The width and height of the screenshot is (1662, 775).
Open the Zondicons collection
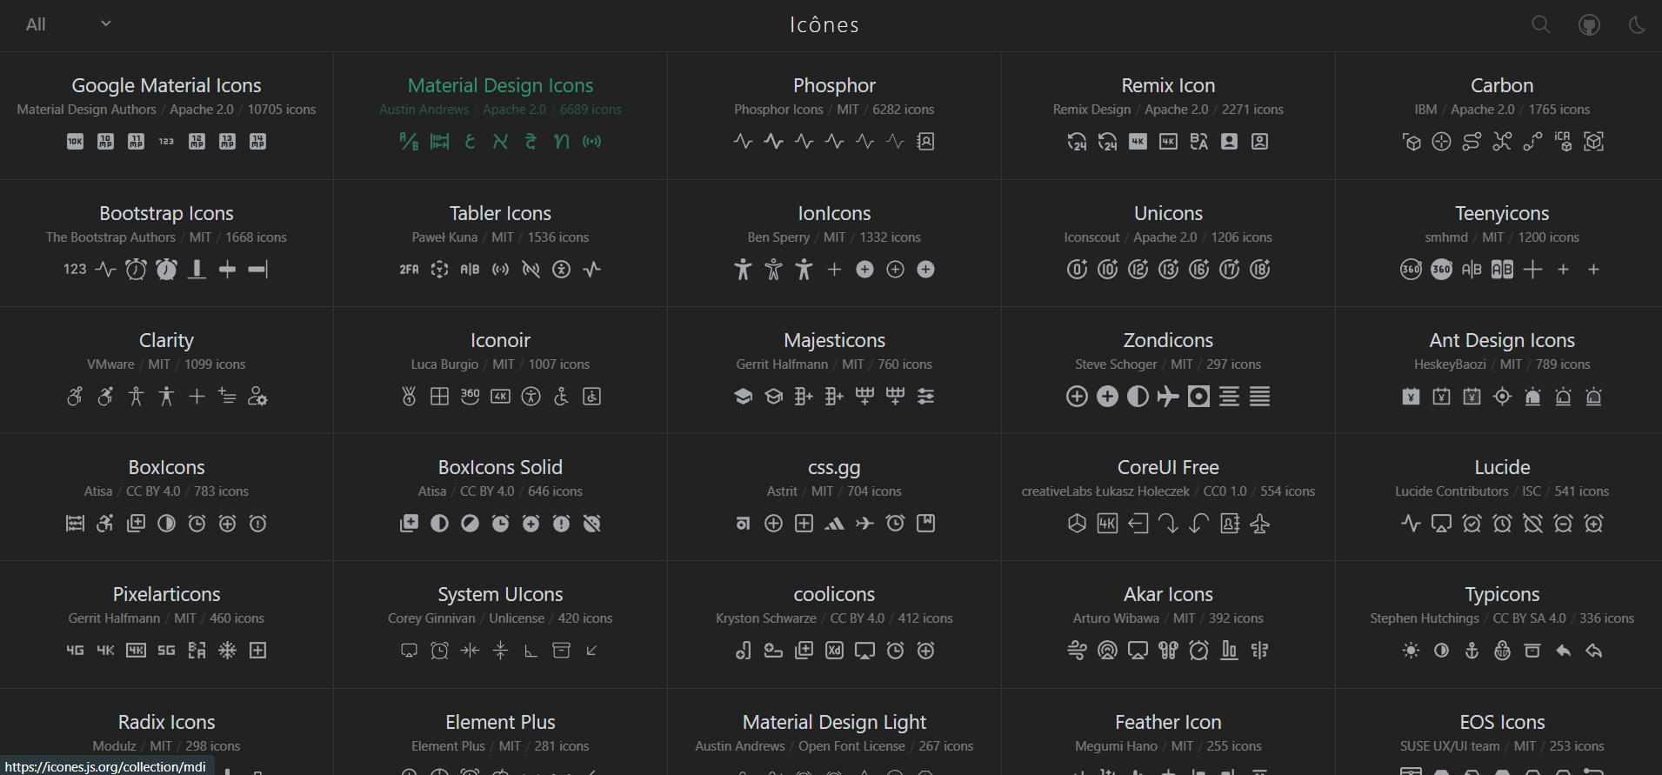(x=1168, y=371)
